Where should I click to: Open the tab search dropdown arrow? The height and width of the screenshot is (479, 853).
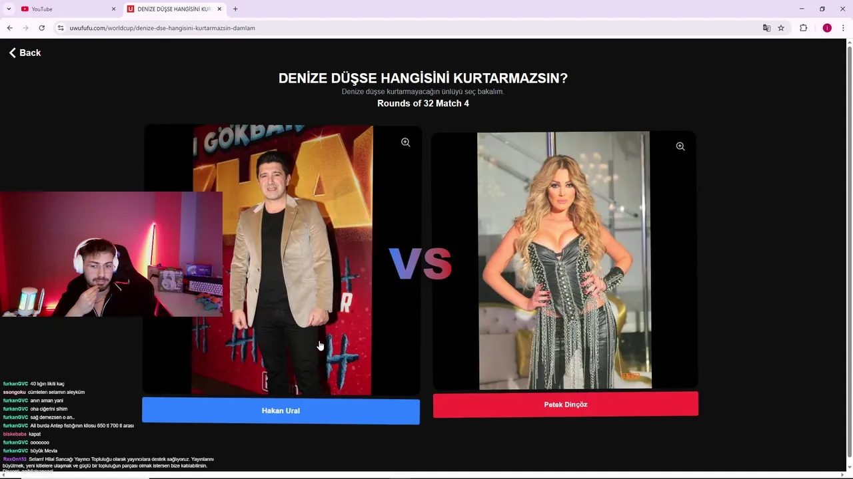coord(9,9)
